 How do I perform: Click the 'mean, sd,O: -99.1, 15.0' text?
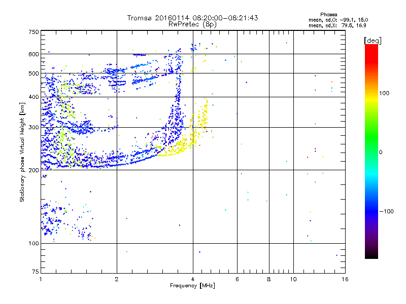[x=338, y=20]
